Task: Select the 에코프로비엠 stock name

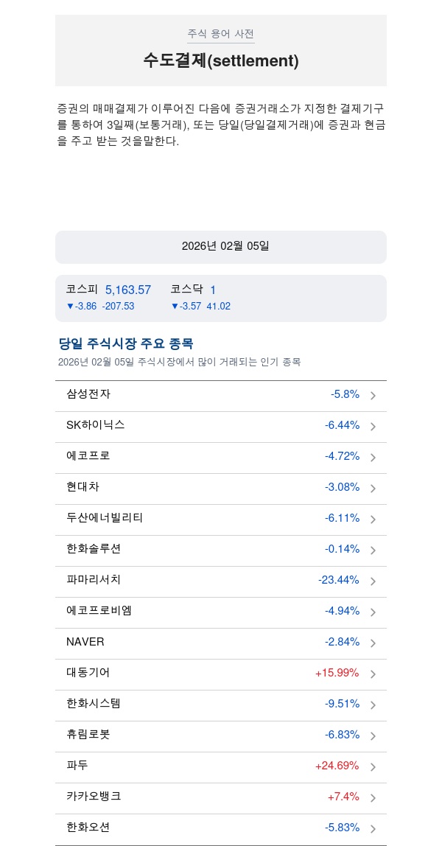Action: (x=99, y=611)
